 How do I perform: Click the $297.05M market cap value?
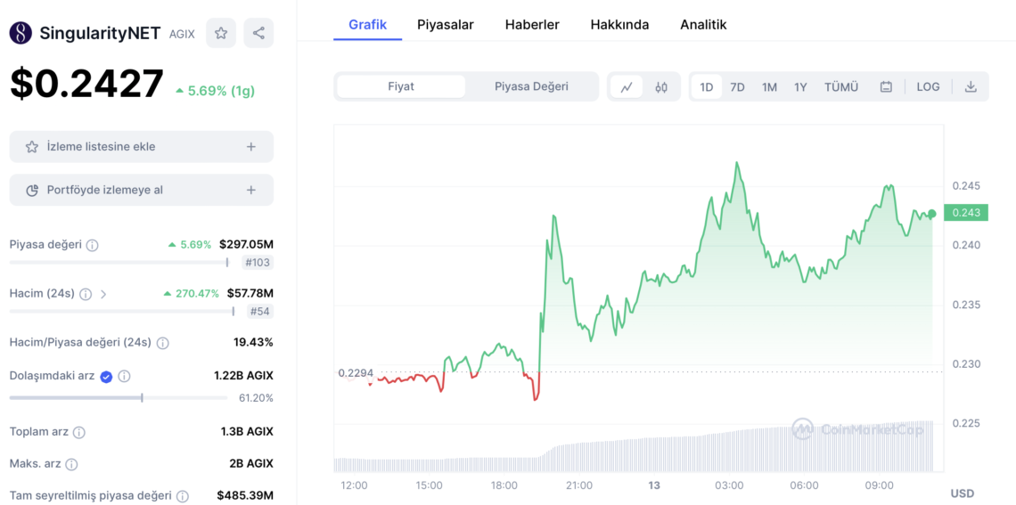(246, 245)
